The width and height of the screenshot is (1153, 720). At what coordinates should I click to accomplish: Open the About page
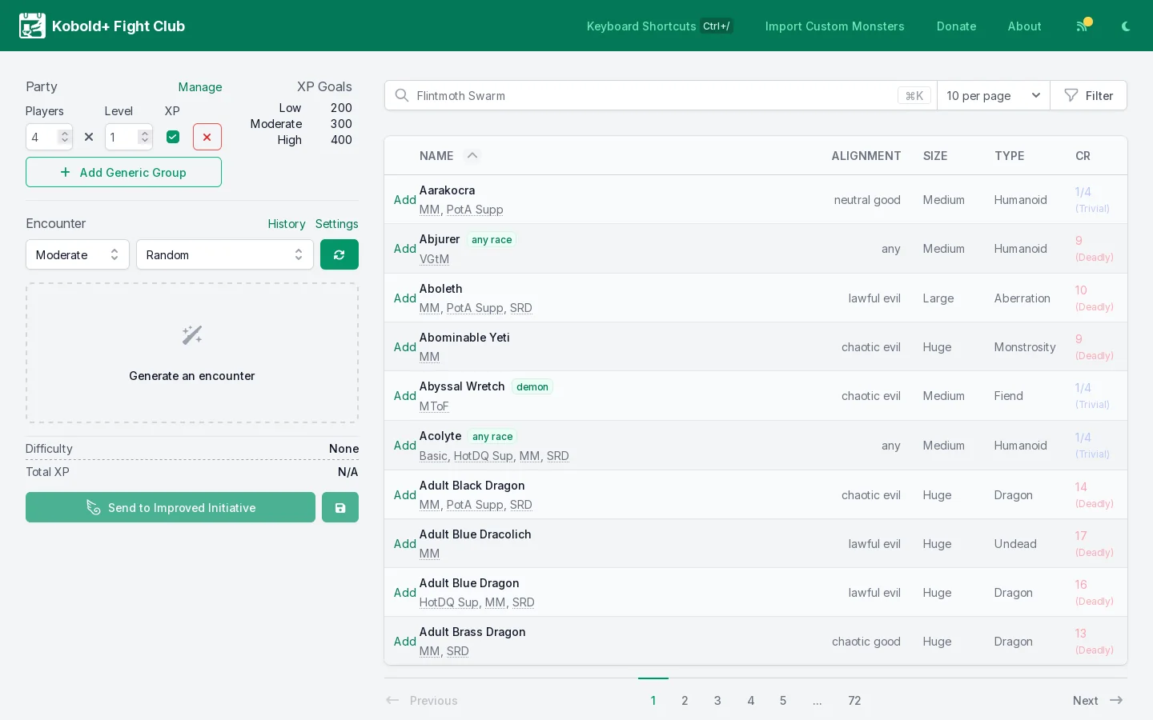coord(1025,26)
